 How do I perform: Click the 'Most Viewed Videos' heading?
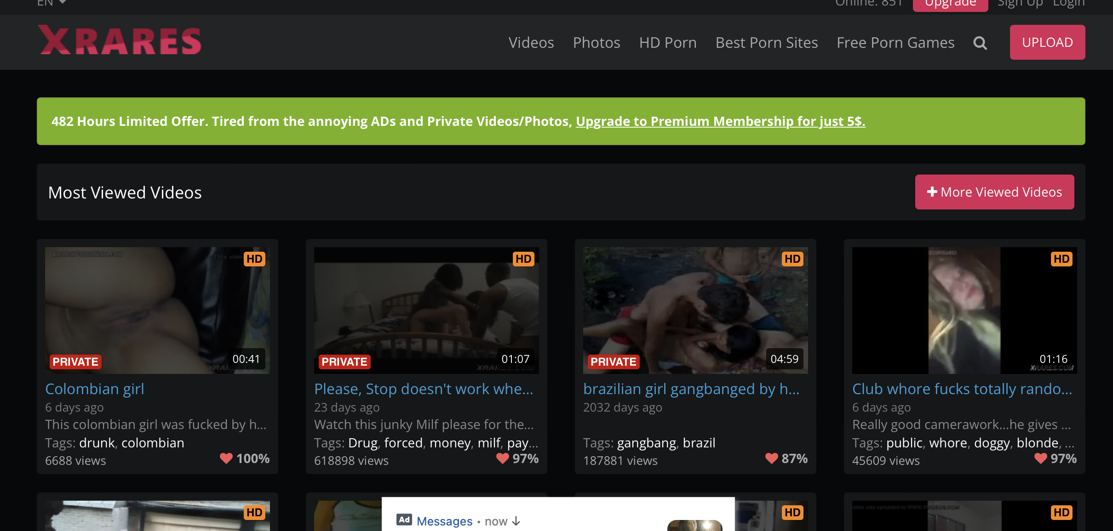click(x=125, y=192)
